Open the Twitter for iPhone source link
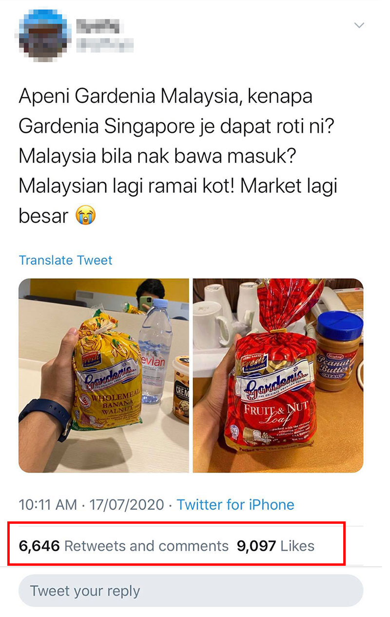The height and width of the screenshot is (617, 390). [x=235, y=504]
